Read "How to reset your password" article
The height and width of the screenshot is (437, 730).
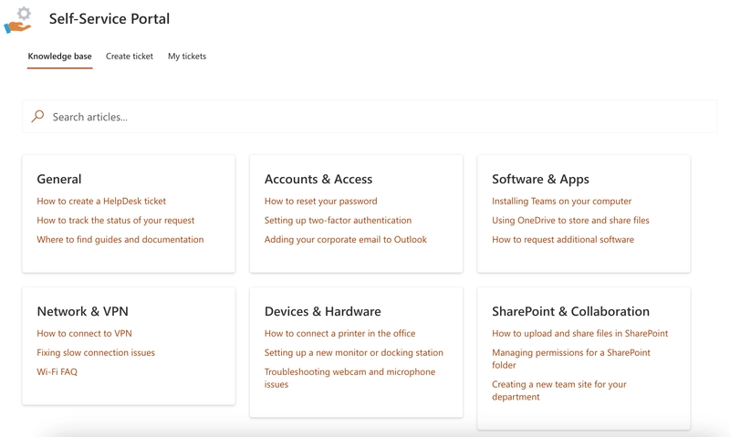coord(320,202)
